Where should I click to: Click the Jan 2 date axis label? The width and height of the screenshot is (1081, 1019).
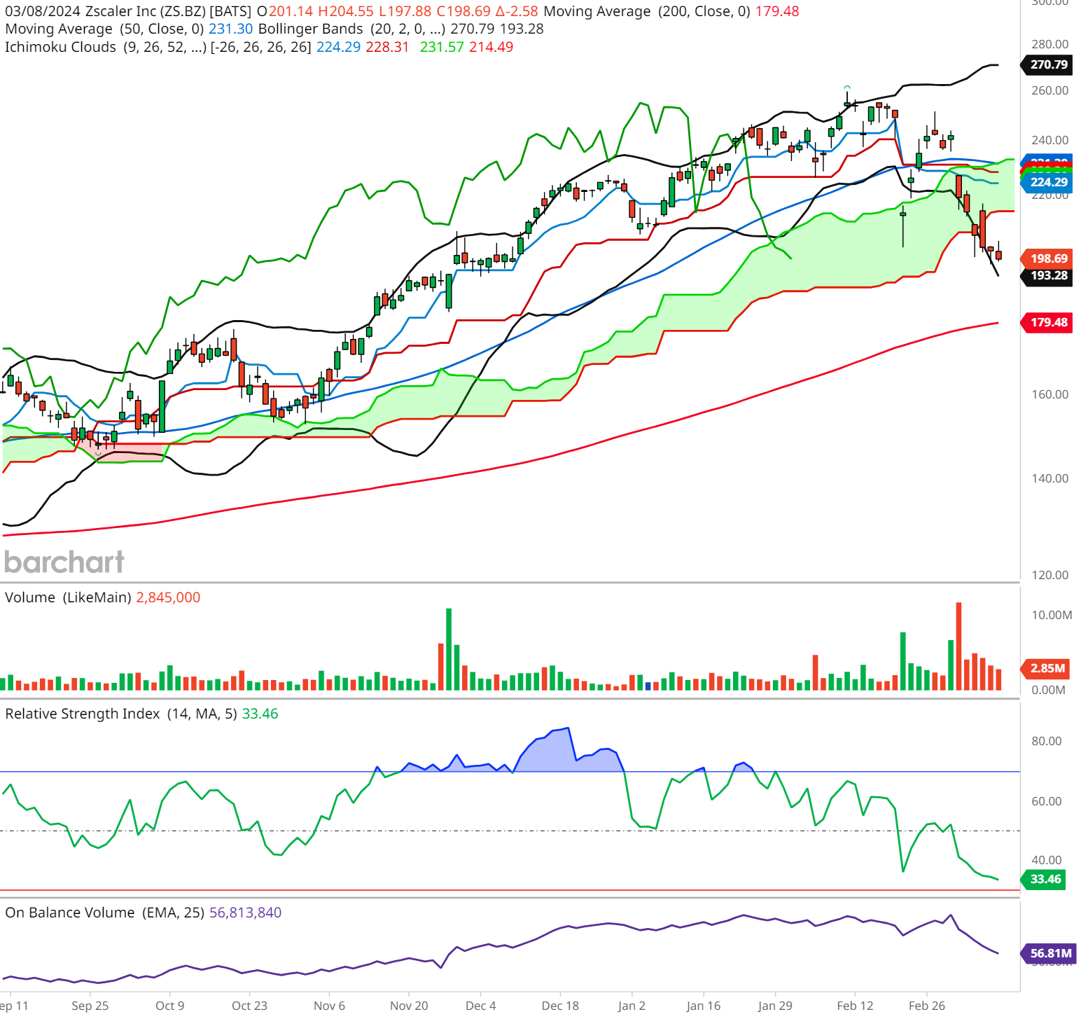[x=632, y=1006]
